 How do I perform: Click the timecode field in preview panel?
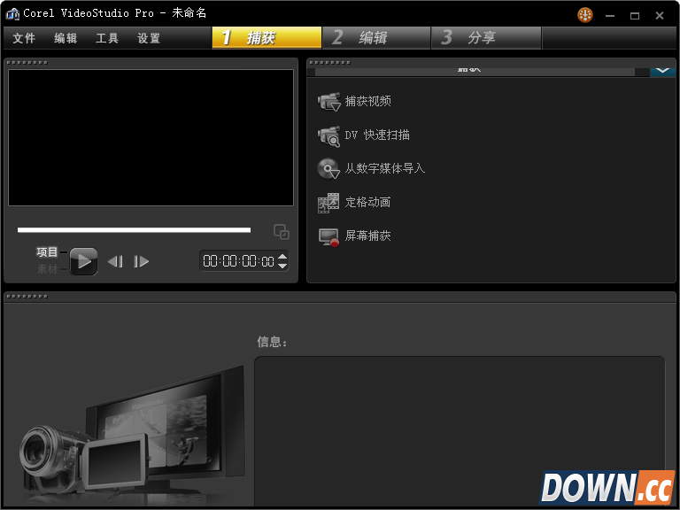click(238, 261)
